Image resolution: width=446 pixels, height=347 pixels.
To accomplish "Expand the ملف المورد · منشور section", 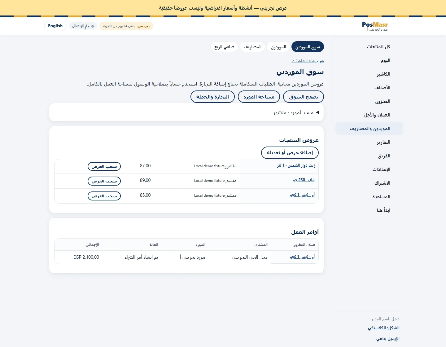I will (186, 112).
